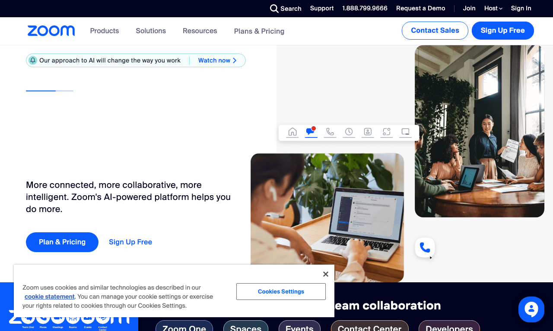Select the Zoom One tab
553x331 pixels.
(184, 326)
